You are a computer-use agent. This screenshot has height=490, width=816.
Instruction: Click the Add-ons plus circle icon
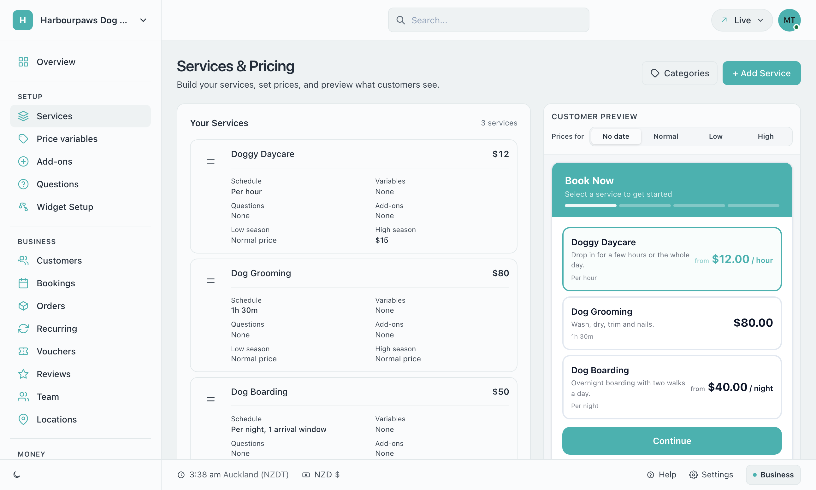(x=23, y=161)
